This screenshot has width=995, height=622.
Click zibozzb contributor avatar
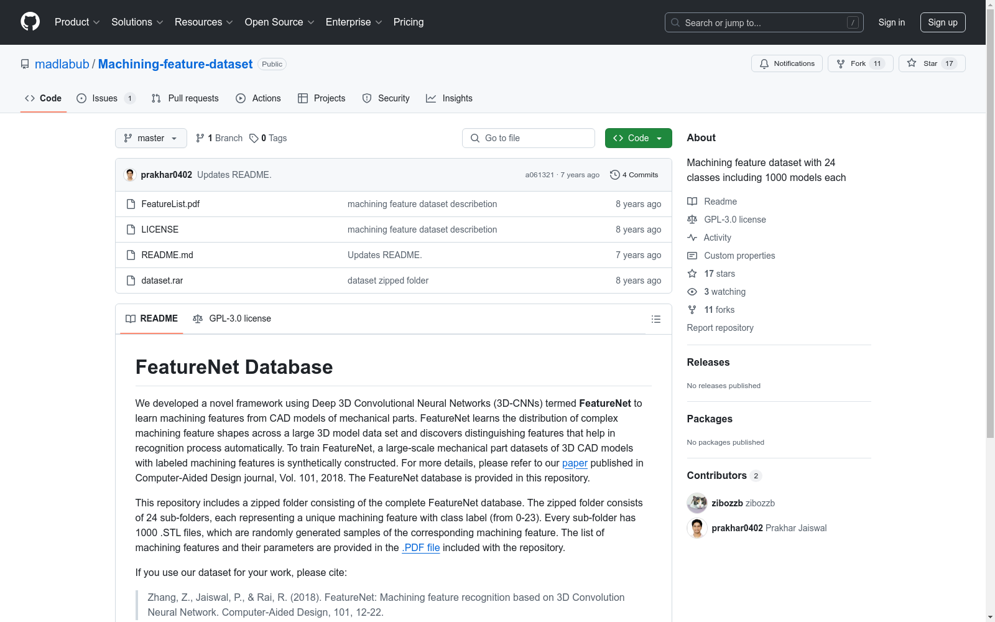point(697,503)
